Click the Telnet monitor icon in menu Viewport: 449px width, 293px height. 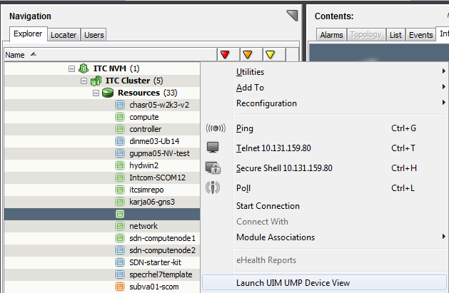point(213,148)
